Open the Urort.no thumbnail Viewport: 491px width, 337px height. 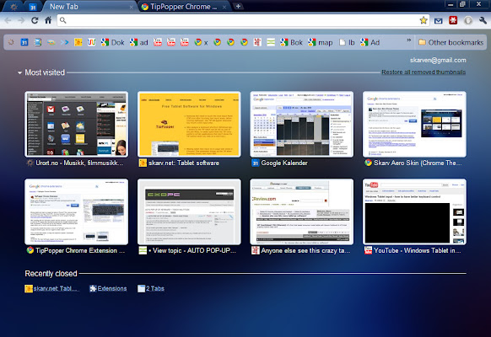(77, 124)
